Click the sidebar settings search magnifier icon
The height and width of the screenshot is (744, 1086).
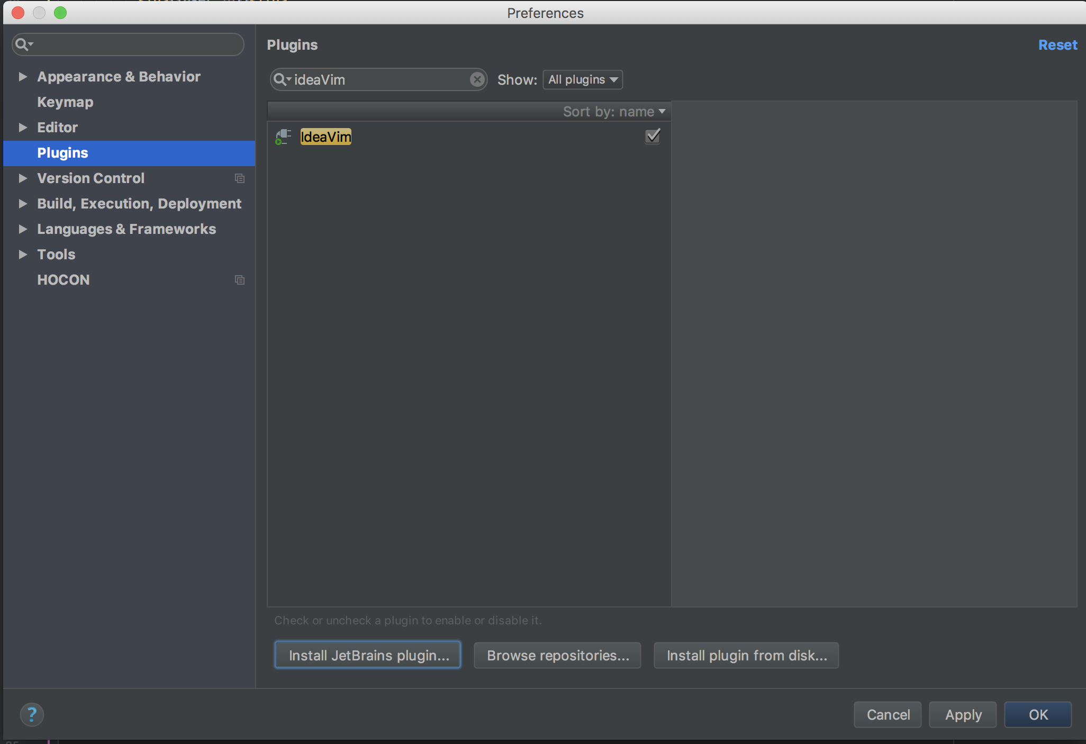(22, 44)
